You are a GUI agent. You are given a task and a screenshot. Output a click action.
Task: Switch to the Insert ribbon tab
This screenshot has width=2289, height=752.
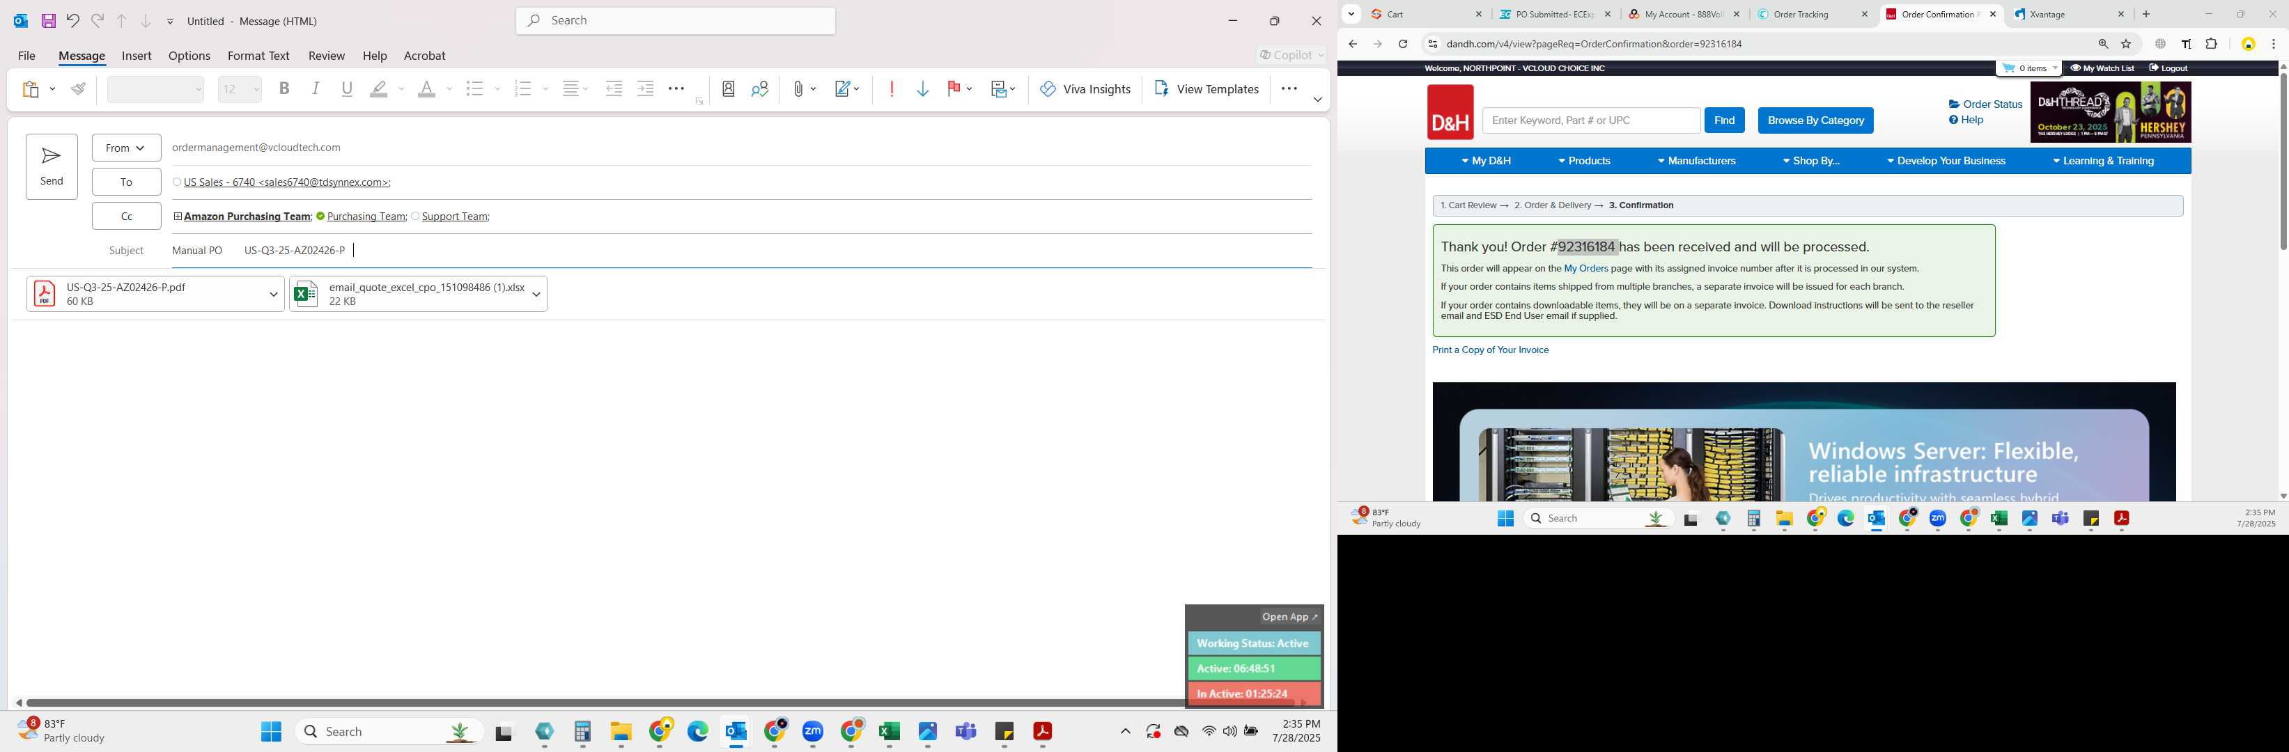point(137,56)
